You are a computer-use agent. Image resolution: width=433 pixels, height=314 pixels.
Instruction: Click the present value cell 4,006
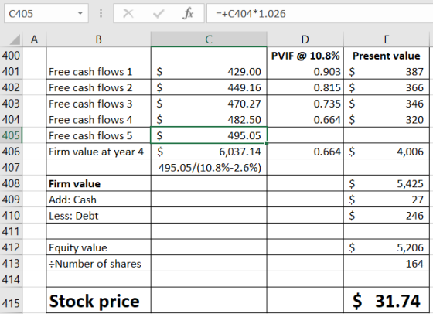click(387, 152)
